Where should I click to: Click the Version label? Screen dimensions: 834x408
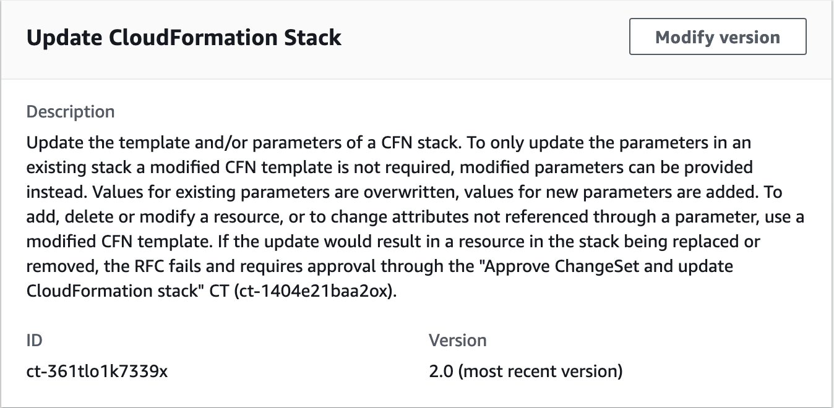click(457, 339)
